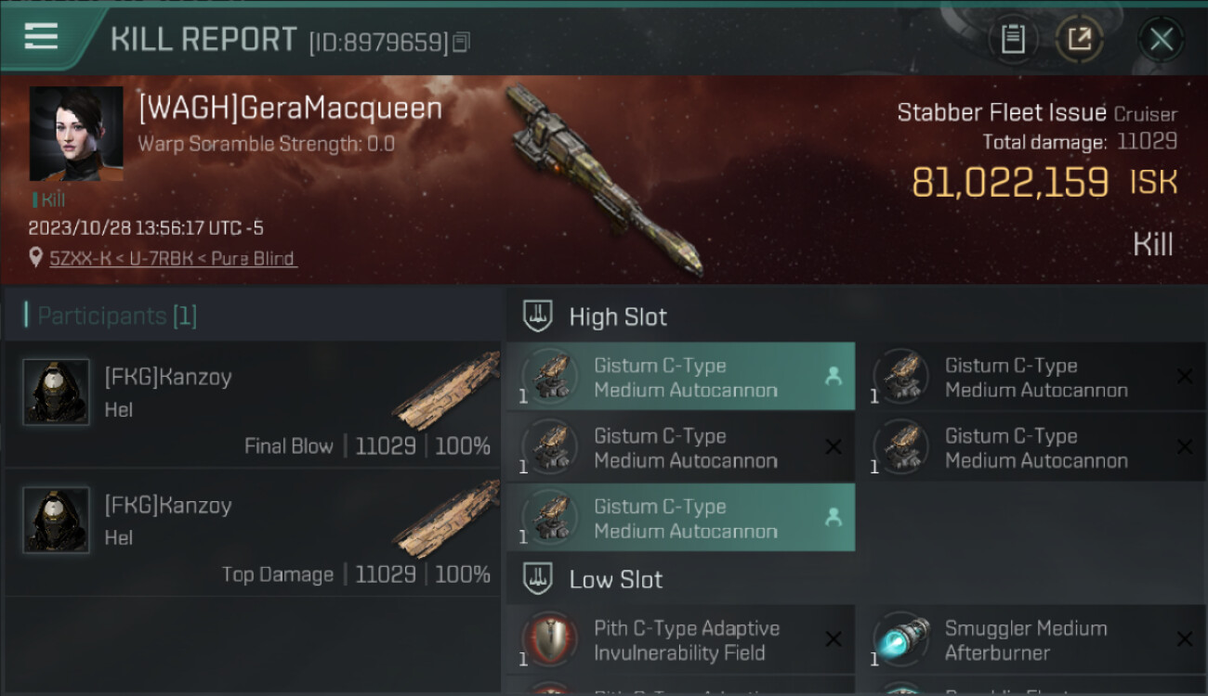This screenshot has height=696, width=1208.
Task: Toggle the X on Pith C-Type Invulnerability Field
Action: tap(834, 639)
